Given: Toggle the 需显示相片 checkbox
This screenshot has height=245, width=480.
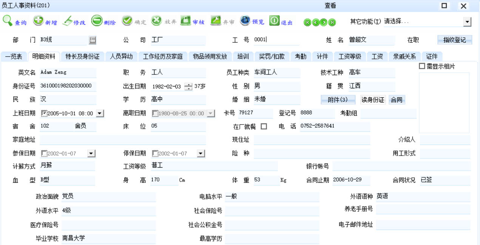Looking at the screenshot, I should [422, 66].
